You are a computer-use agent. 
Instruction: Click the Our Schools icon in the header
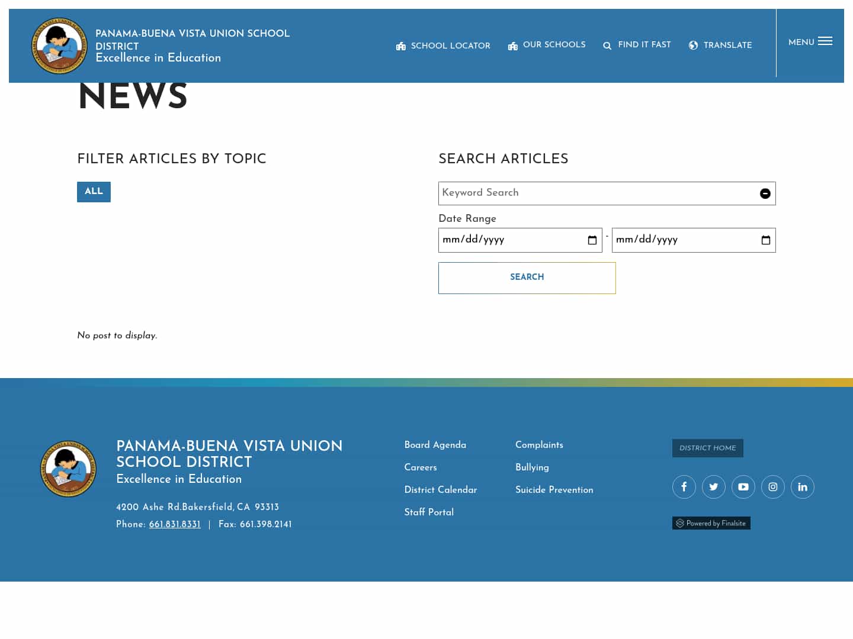coord(512,46)
